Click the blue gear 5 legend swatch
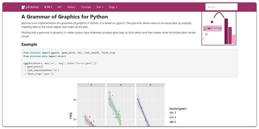Viewport: 259px width, 129px height. 171,122
